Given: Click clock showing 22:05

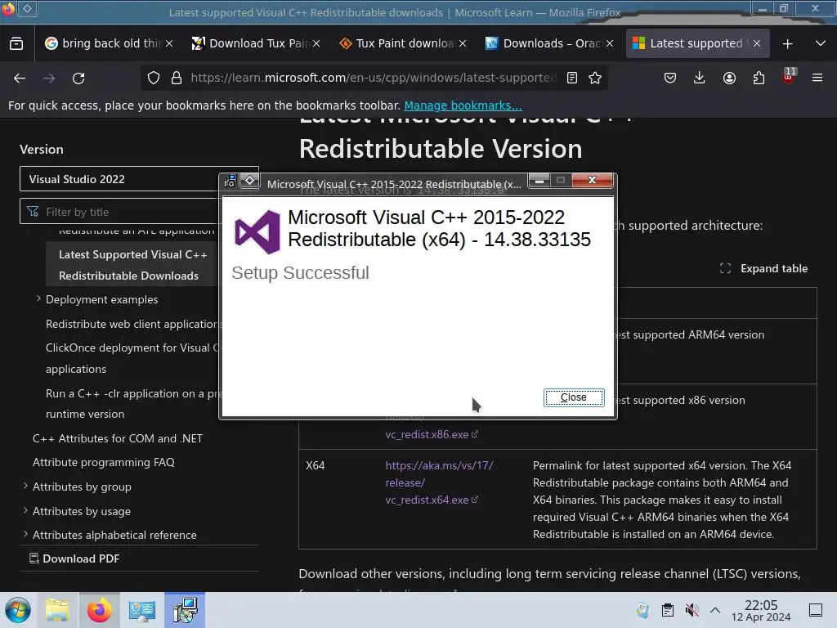Looking at the screenshot, I should (761, 610).
